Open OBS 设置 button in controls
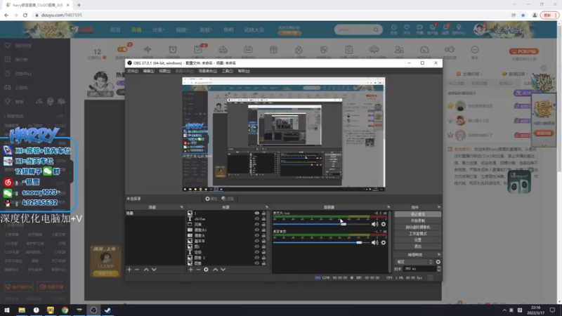562x316 pixels. click(417, 240)
